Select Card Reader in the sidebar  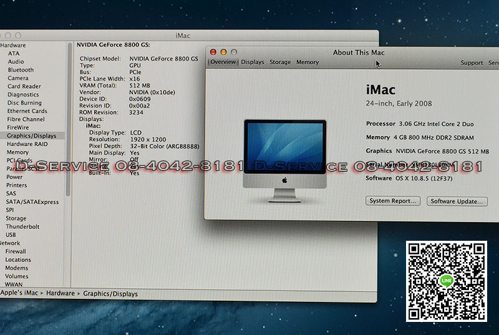click(x=24, y=86)
